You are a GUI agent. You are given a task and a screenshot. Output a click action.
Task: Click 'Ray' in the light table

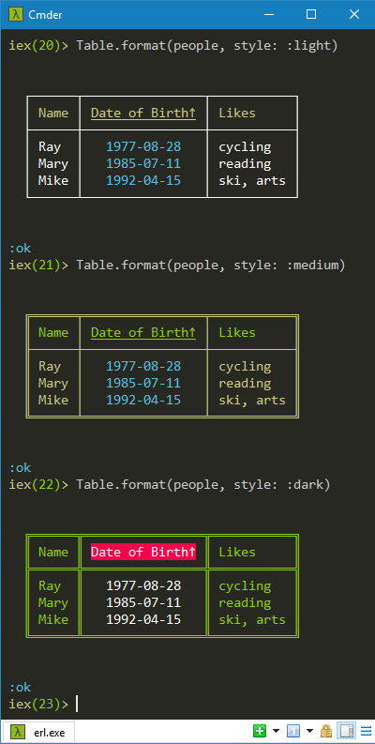50,147
